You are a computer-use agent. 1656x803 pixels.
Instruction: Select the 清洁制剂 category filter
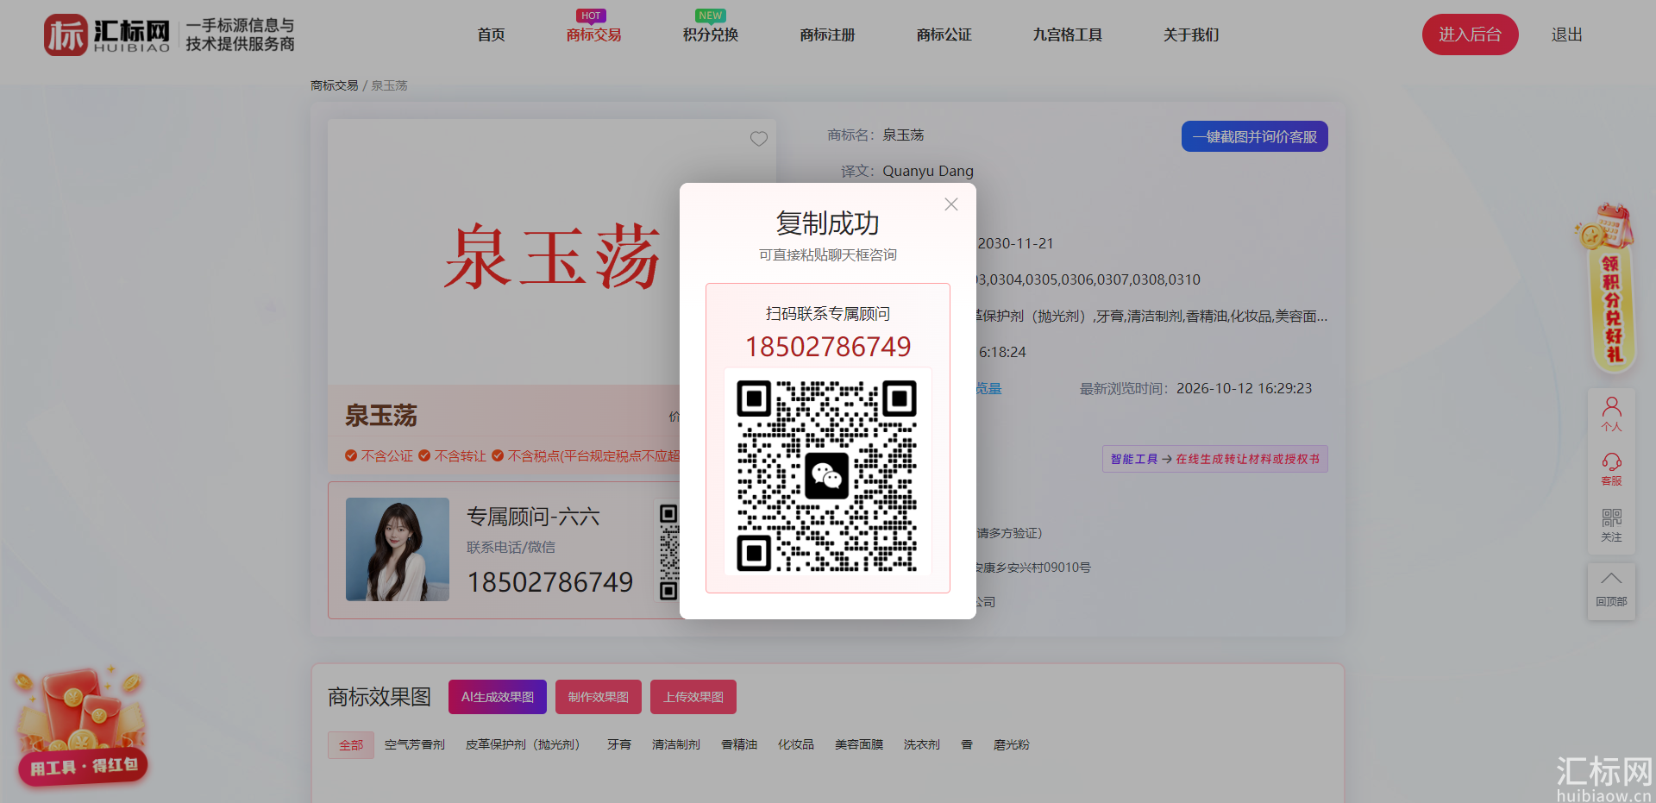coord(676,744)
